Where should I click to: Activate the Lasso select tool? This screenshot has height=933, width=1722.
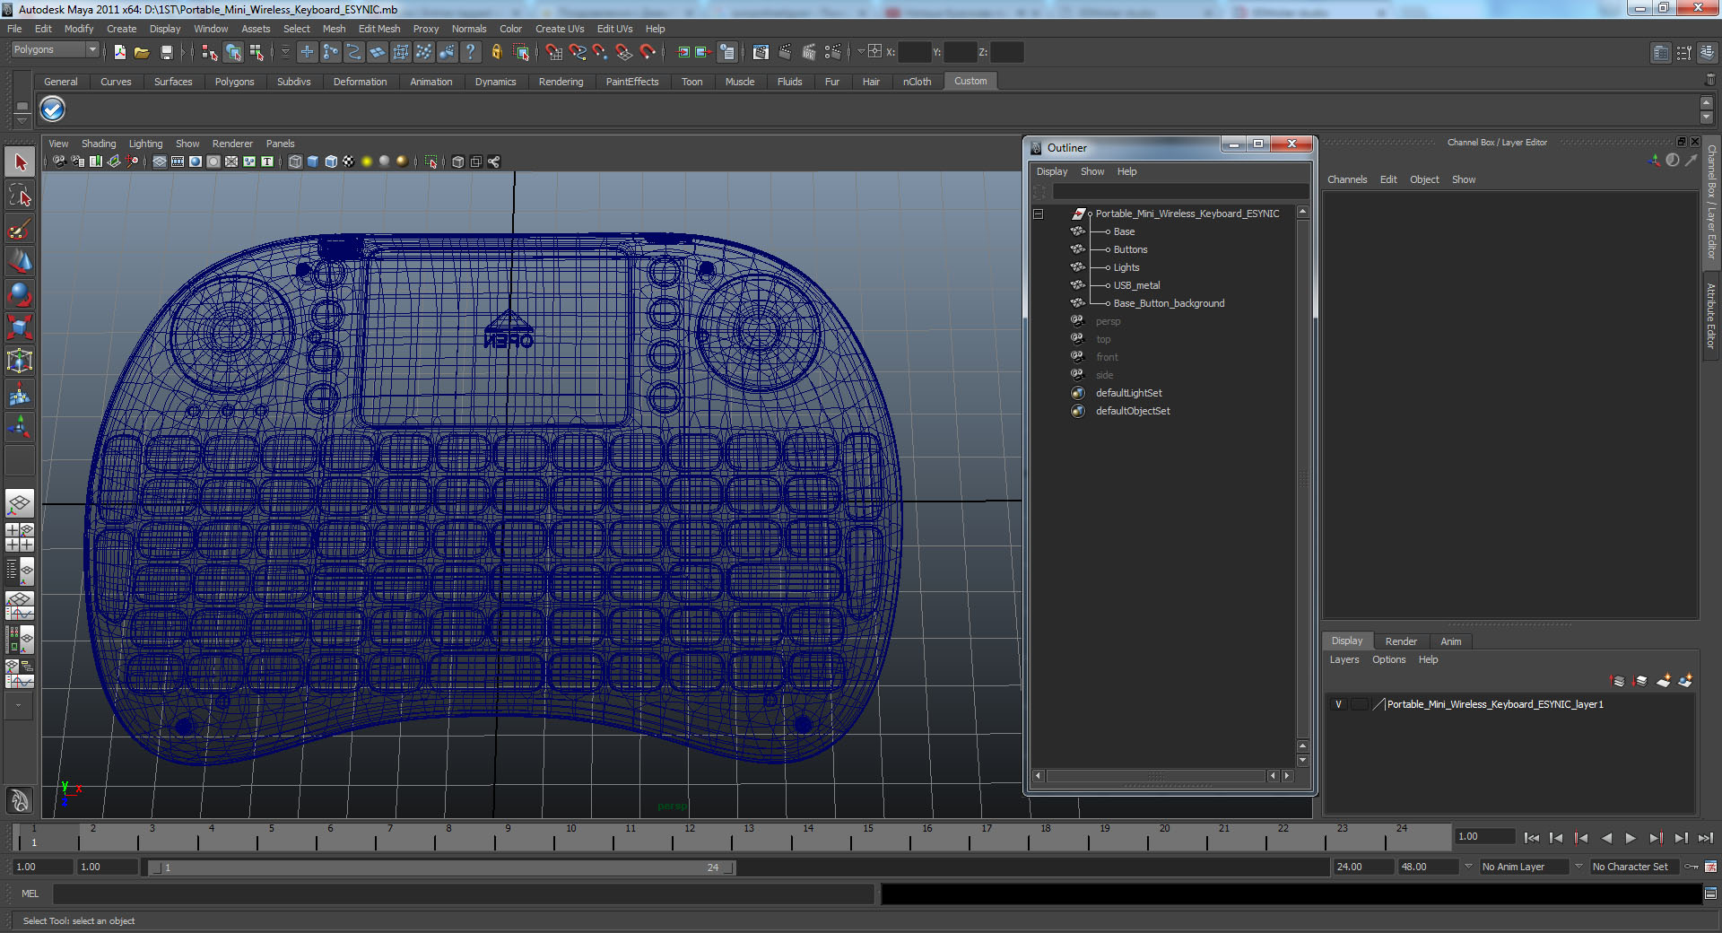pyautogui.click(x=20, y=196)
